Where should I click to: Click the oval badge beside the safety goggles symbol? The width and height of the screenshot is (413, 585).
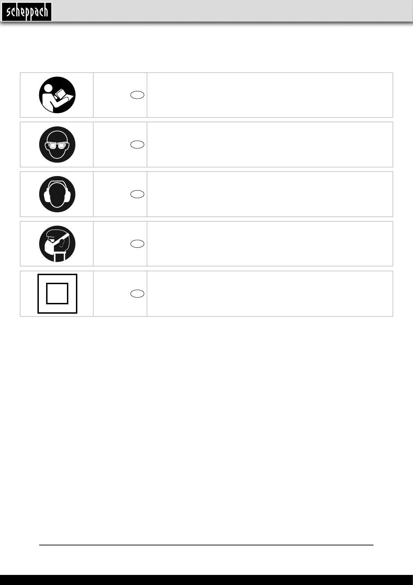[x=137, y=145]
